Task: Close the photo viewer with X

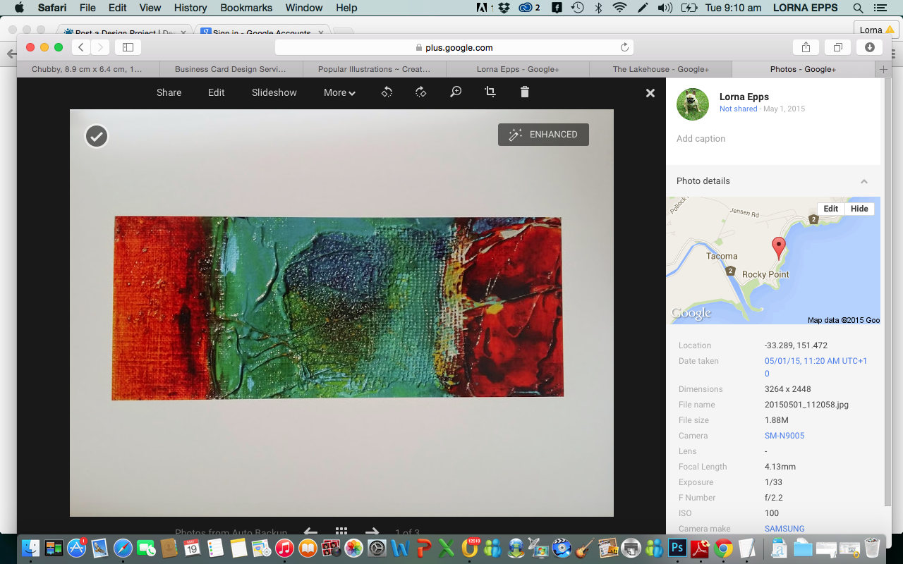Action: (x=650, y=93)
